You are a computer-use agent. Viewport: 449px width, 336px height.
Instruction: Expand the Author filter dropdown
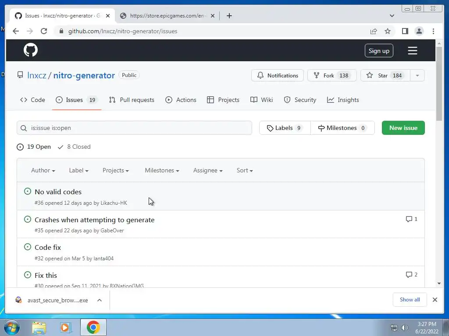click(x=43, y=170)
